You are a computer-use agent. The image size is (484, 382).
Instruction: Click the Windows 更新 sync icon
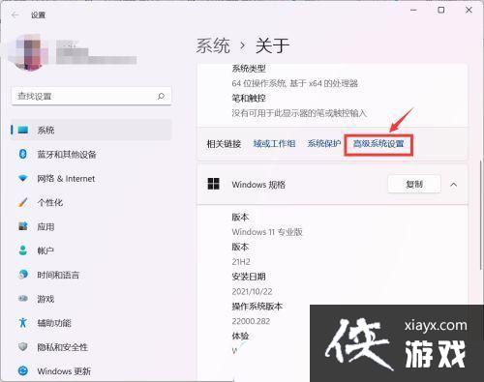tap(23, 371)
